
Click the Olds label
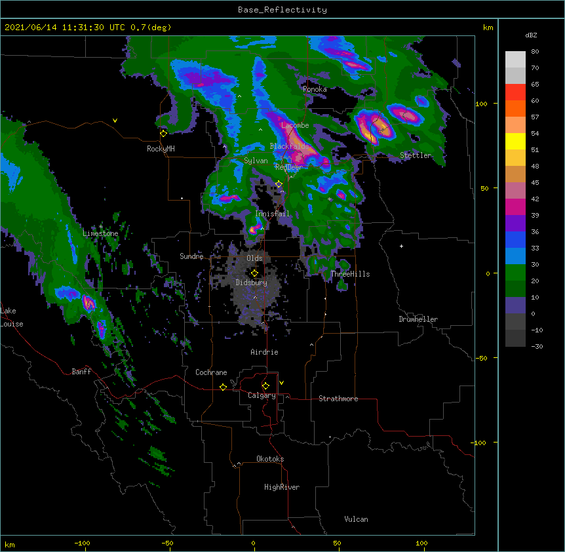pyautogui.click(x=254, y=258)
